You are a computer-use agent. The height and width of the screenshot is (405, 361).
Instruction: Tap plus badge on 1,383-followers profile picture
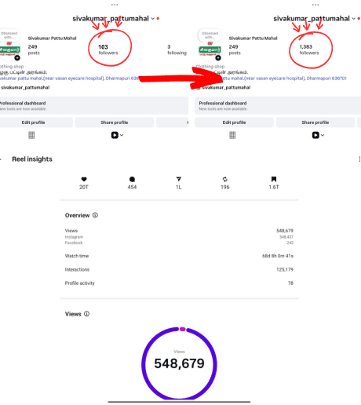click(x=218, y=58)
